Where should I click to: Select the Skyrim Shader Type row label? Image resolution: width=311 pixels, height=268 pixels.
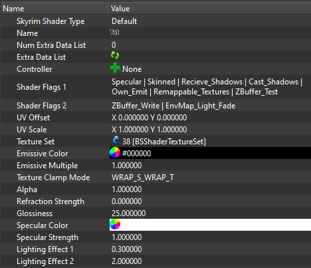pos(51,21)
